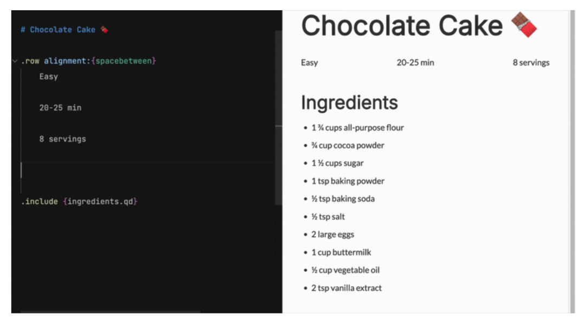585x327 pixels.
Task: Click '2 tsp vanilla extract' list item
Action: click(x=346, y=288)
